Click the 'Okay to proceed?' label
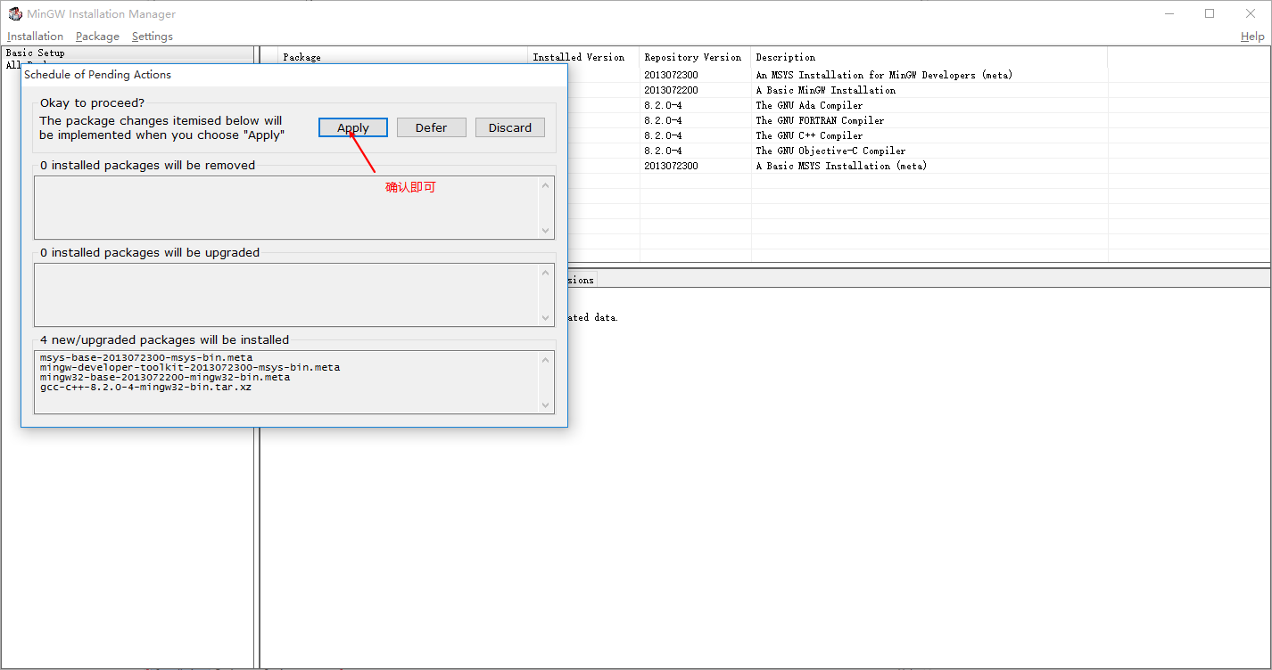The height and width of the screenshot is (670, 1272). [x=92, y=103]
